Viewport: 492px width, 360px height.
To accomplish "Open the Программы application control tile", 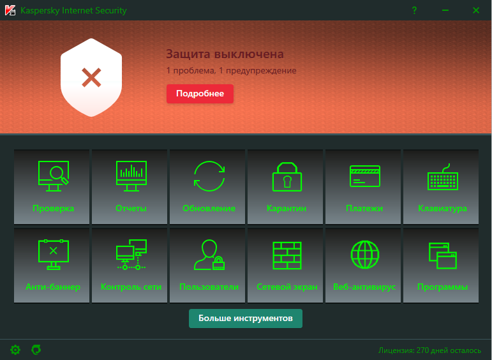I will [x=441, y=266].
